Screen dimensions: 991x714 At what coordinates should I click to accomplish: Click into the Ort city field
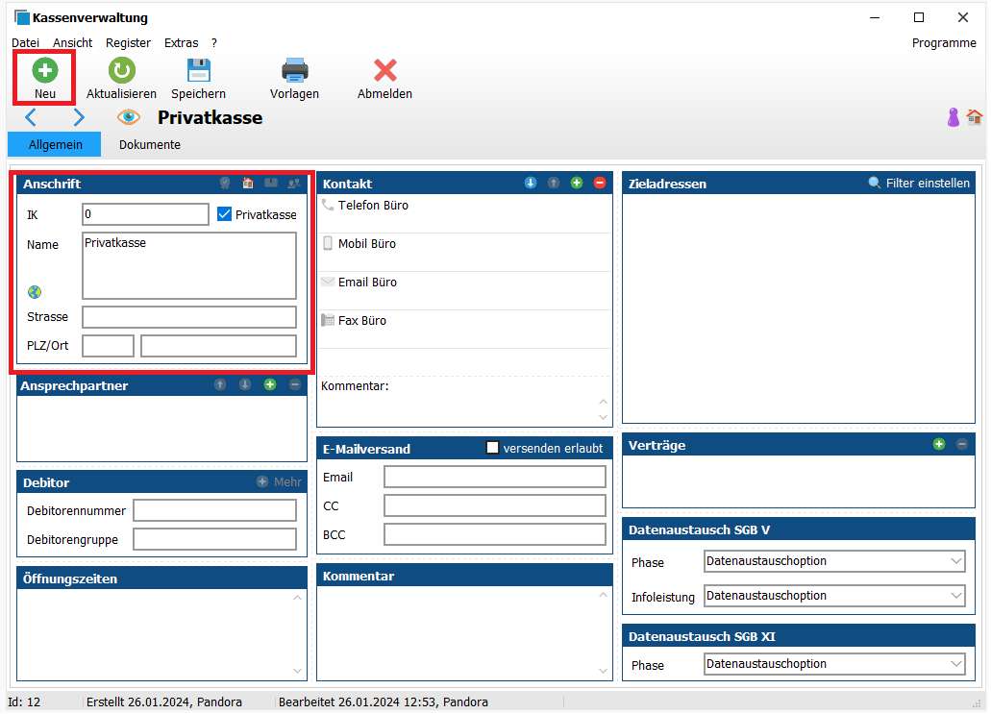click(x=219, y=346)
